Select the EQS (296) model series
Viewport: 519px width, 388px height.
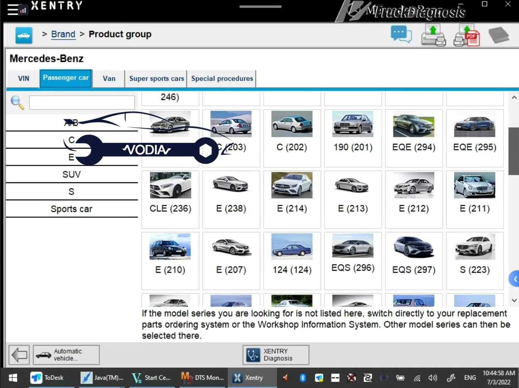pos(353,261)
